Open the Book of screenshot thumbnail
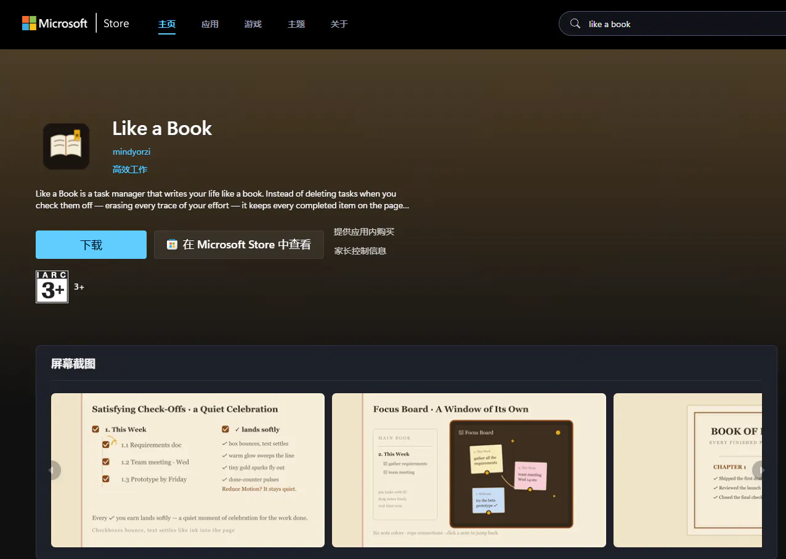This screenshot has width=786, height=559. pos(687,470)
